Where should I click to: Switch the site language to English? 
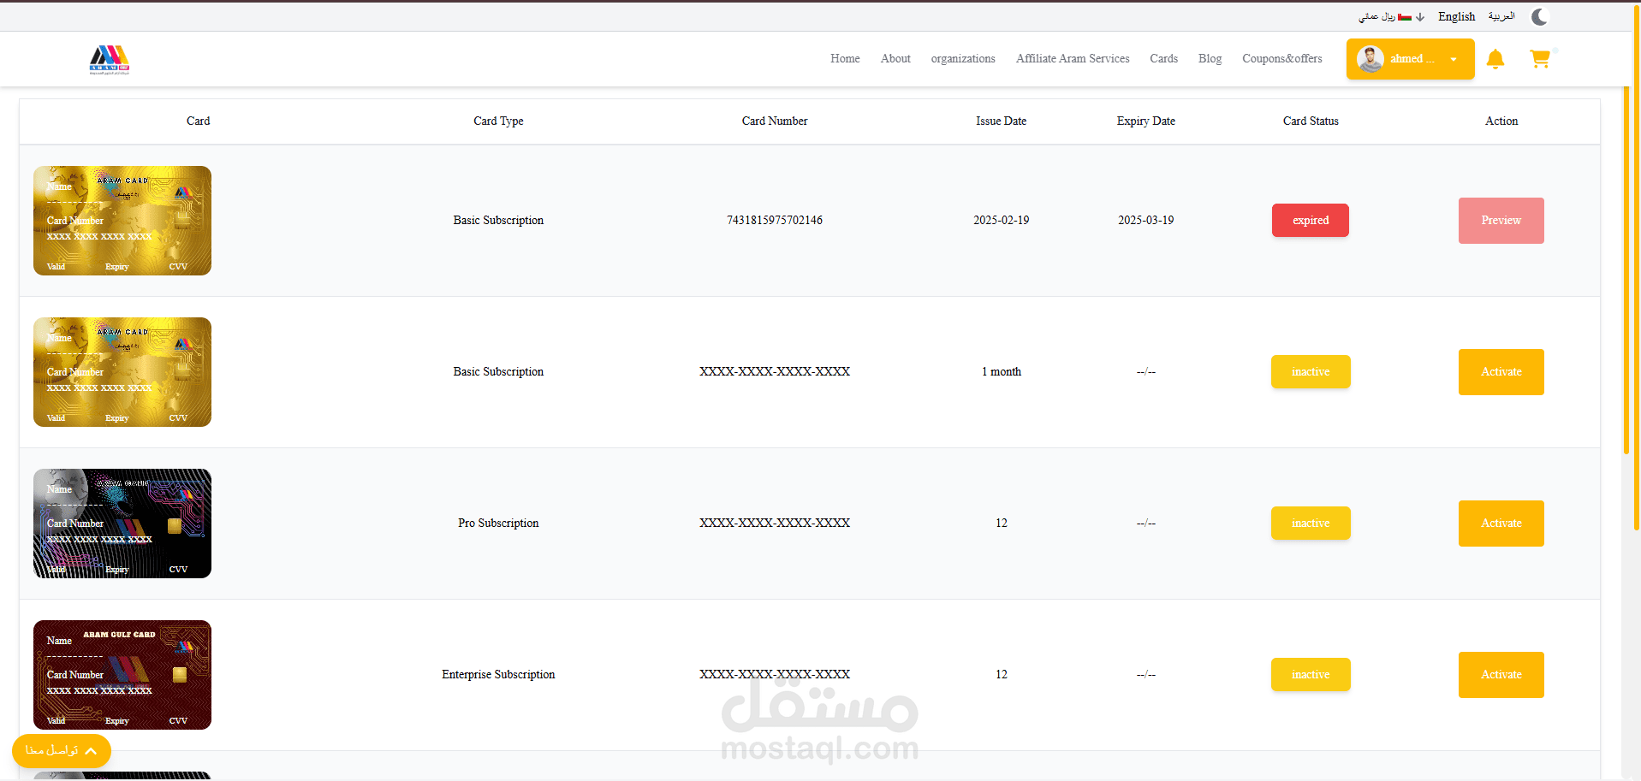pos(1456,17)
